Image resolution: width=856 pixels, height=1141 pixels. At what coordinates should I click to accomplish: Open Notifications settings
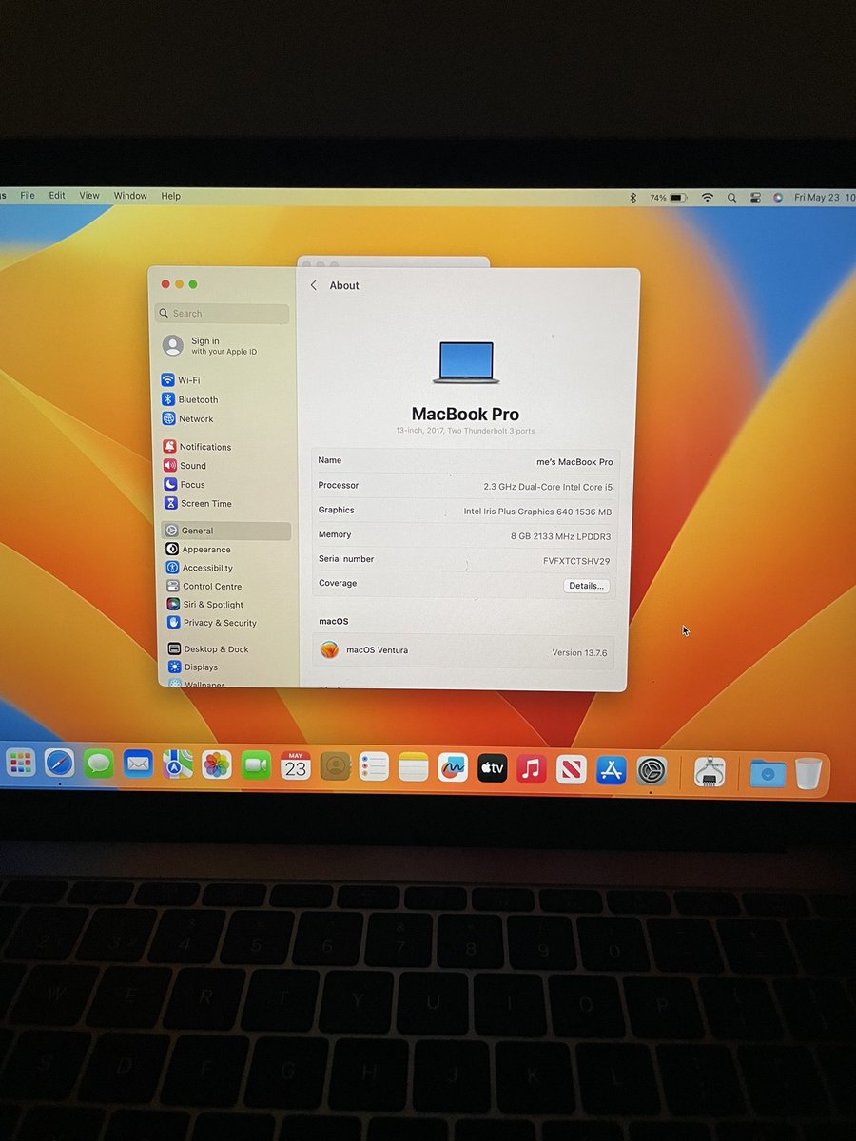coord(207,446)
